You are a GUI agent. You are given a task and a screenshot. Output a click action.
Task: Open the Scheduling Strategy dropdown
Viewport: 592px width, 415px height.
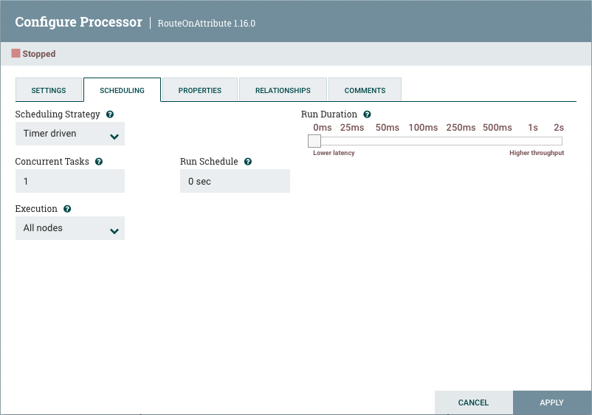[70, 134]
